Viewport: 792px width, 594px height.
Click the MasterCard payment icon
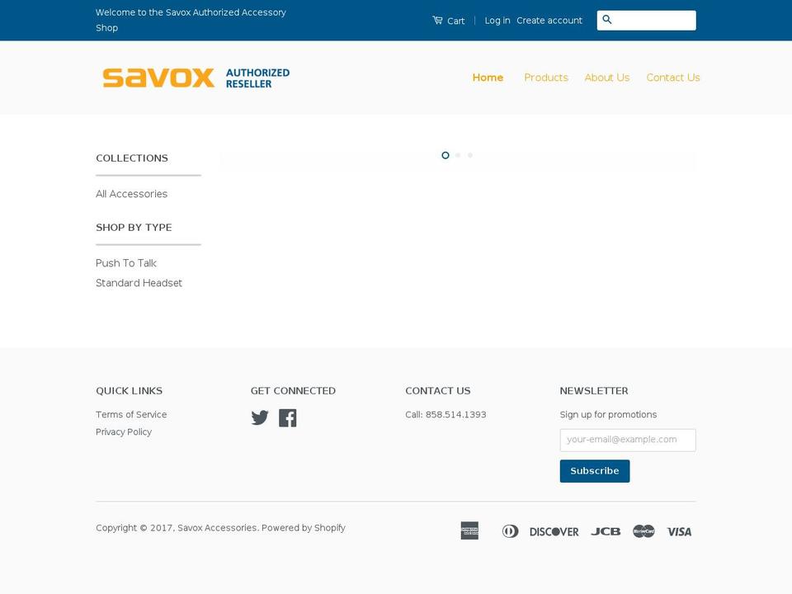click(643, 530)
